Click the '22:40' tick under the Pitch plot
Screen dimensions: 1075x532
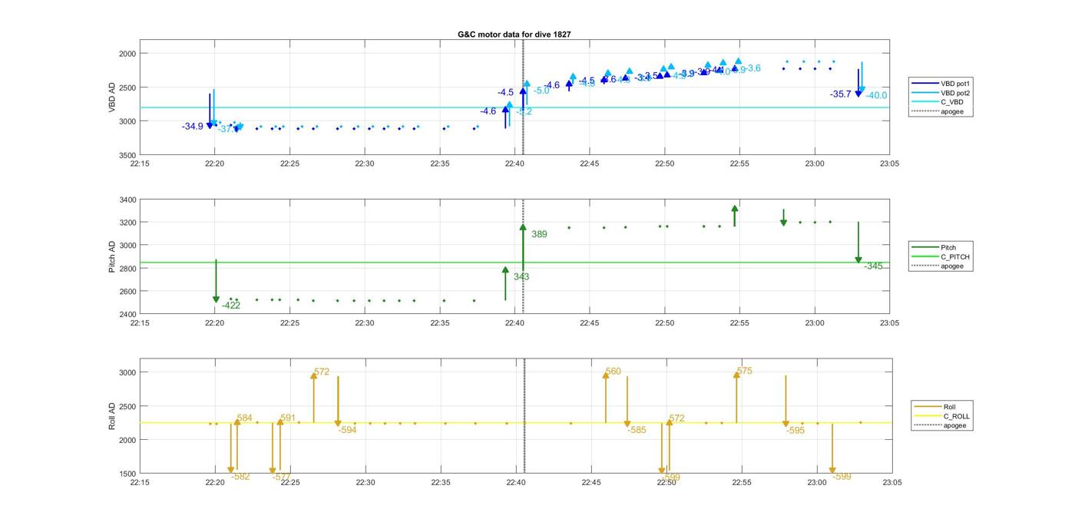(514, 322)
